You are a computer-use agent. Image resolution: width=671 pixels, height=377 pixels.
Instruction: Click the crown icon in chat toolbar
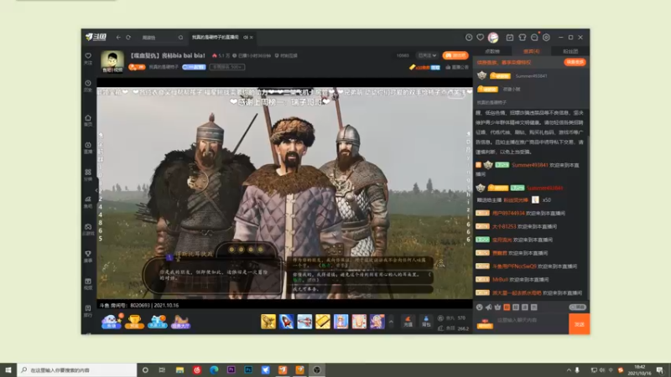point(497,307)
